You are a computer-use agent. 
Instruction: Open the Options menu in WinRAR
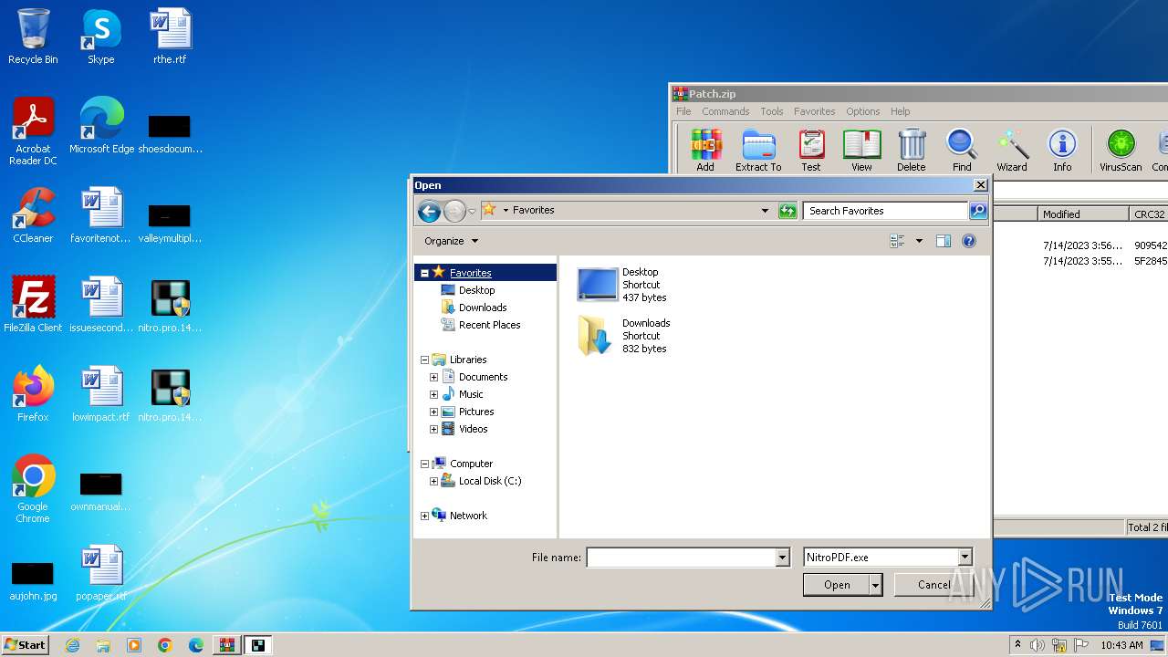[x=862, y=111]
